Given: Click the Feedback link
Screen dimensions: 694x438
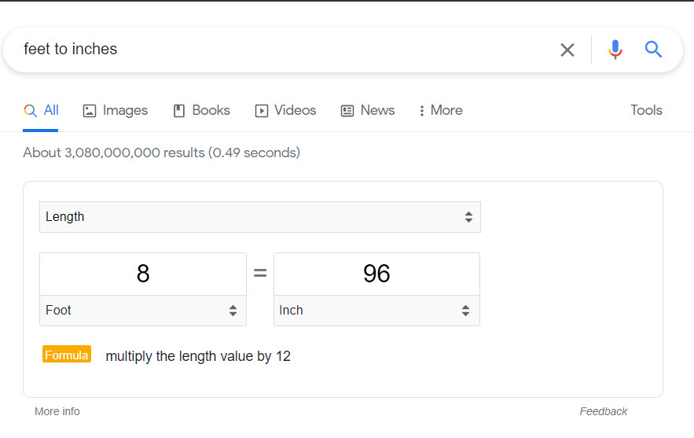Looking at the screenshot, I should pyautogui.click(x=604, y=411).
